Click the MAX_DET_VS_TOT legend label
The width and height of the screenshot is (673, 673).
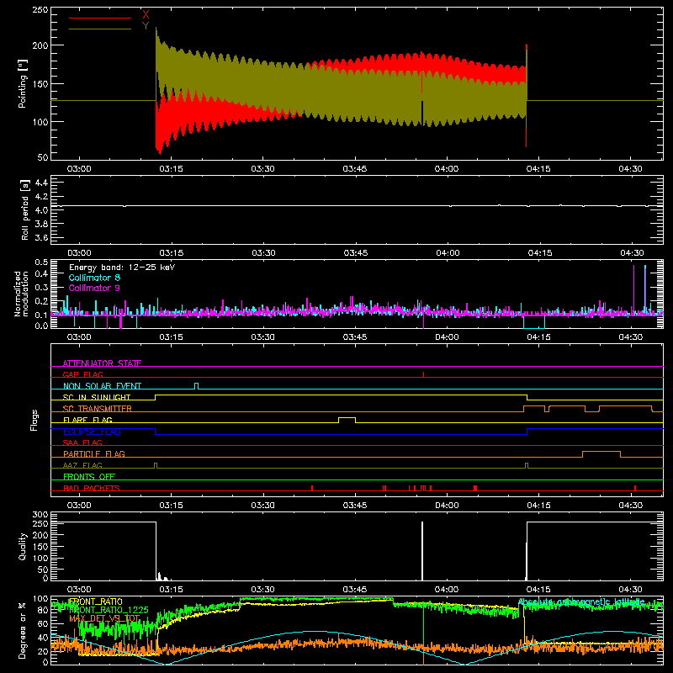[x=104, y=618]
